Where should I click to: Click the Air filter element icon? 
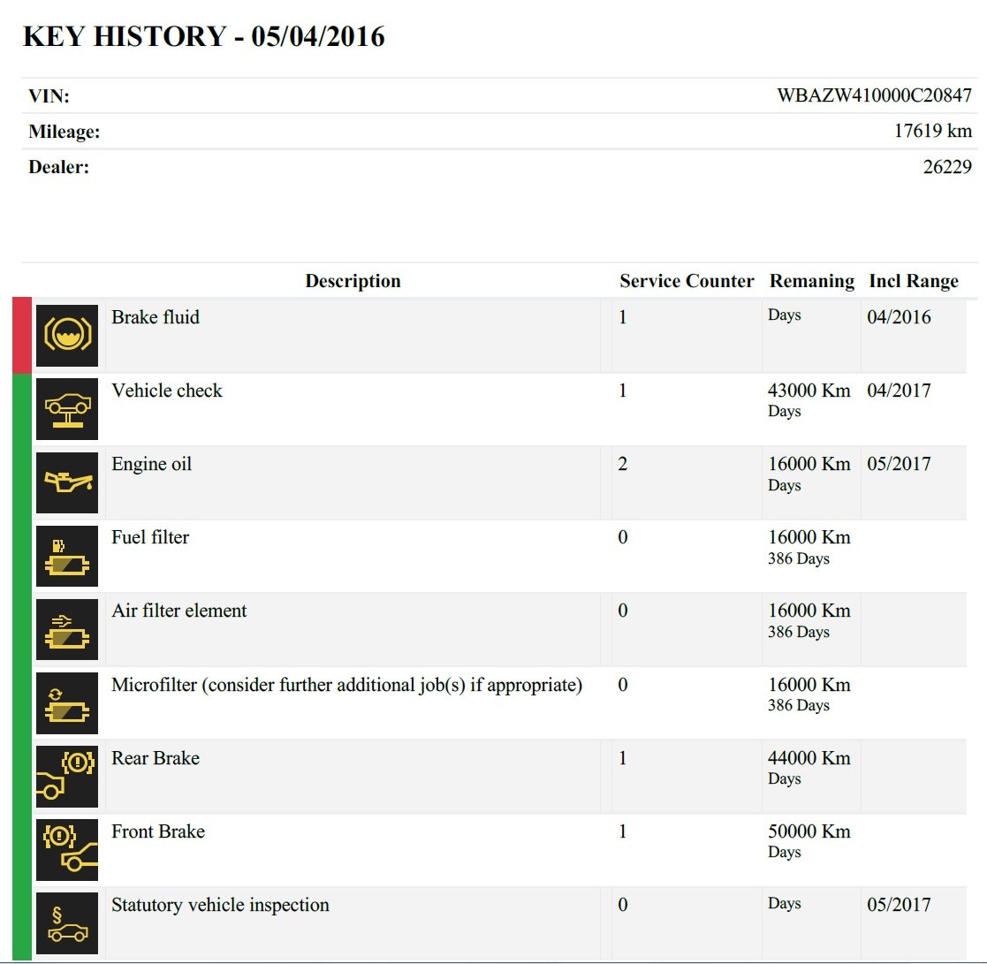[x=67, y=629]
